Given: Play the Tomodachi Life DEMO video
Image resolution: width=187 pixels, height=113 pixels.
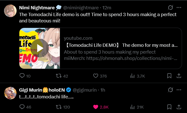Looking at the screenshot, I should (x=40, y=48).
